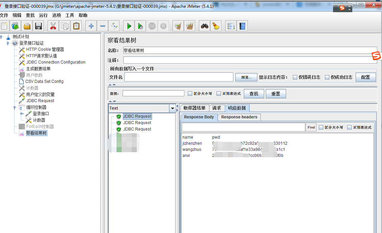Save the test plan with floppy icon
Viewport: 382px width, 233px height.
[x=39, y=26]
